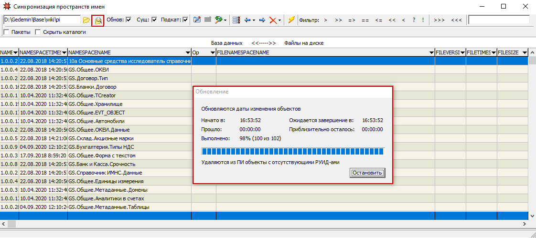Click the list rows view icon
Image resolution: width=536 pixels, height=238 pixels.
(236, 20)
